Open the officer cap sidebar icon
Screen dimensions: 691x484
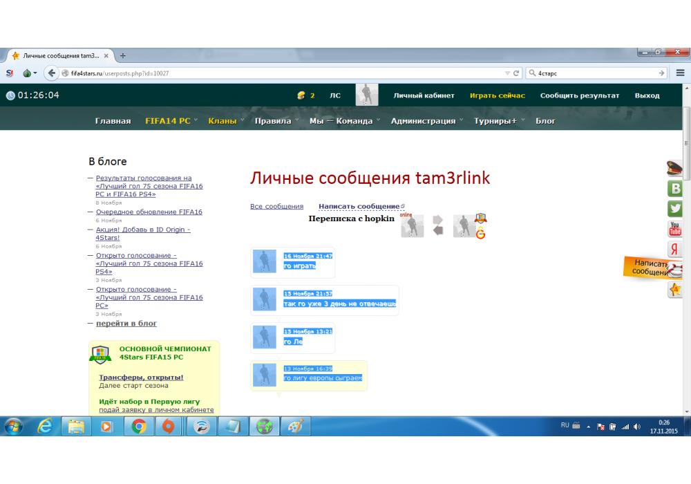click(x=674, y=168)
